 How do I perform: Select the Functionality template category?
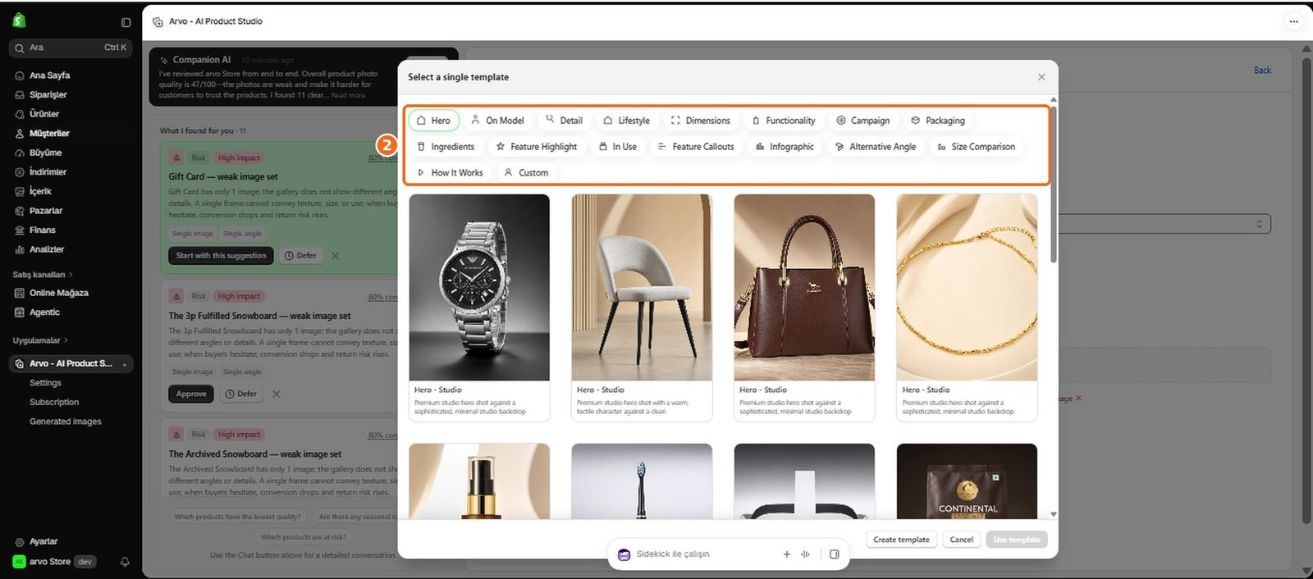pyautogui.click(x=783, y=121)
